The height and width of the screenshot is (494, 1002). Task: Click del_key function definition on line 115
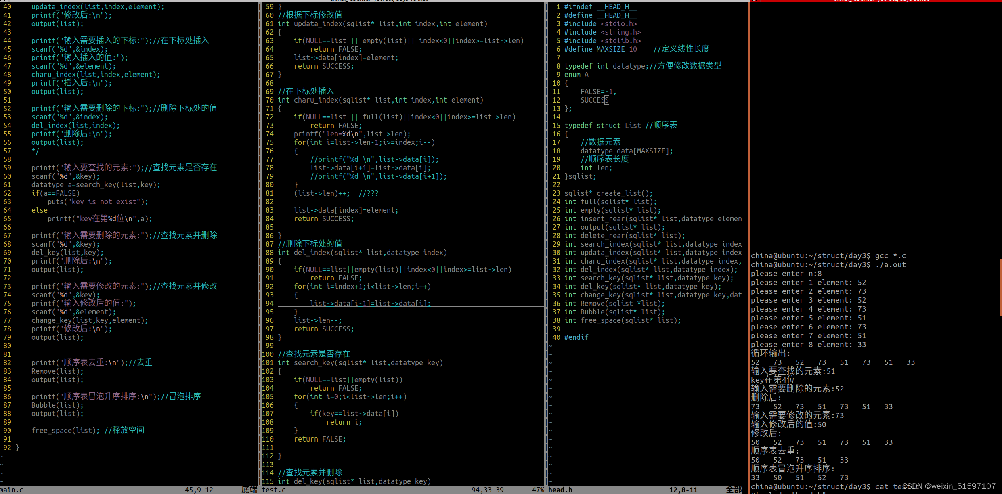click(354, 481)
